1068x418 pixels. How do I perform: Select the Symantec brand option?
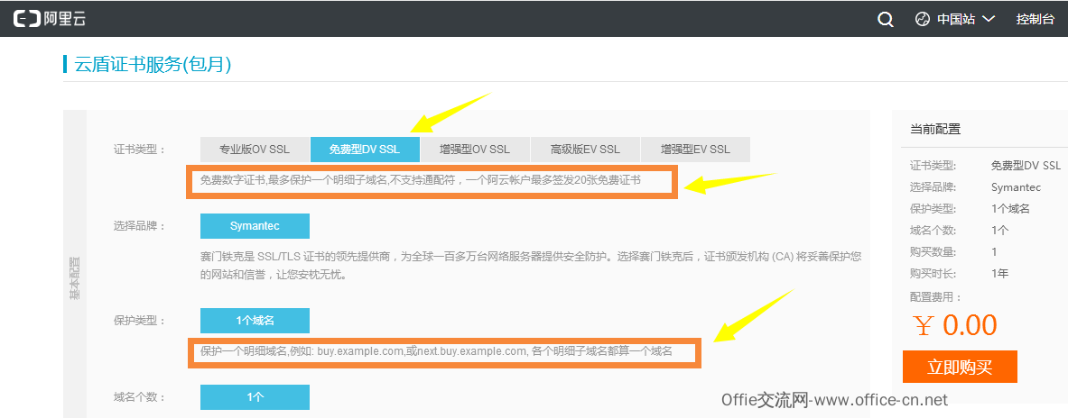click(x=255, y=225)
